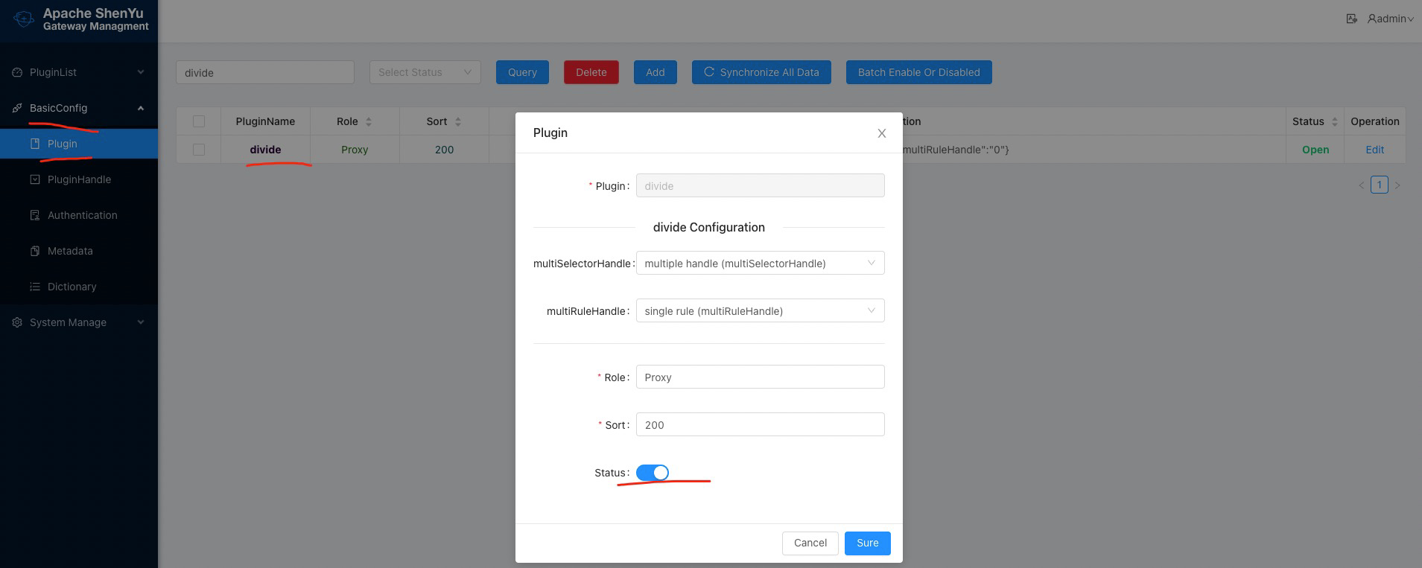Click the PluginList sidebar icon
The width and height of the screenshot is (1422, 568).
coord(17,72)
